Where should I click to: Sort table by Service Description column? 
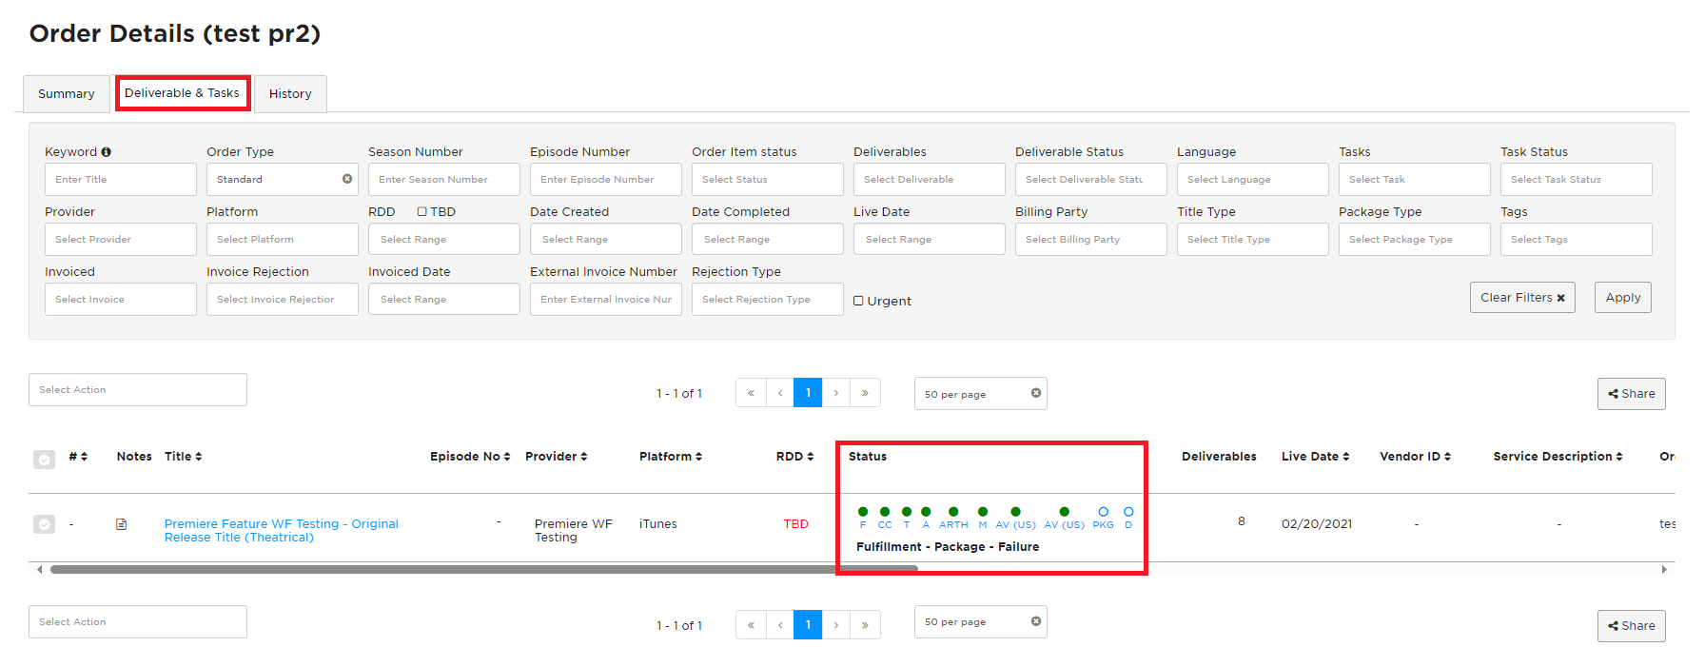(x=1558, y=457)
